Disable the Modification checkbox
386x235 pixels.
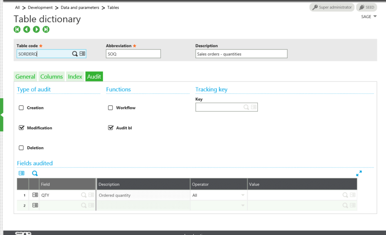point(21,128)
